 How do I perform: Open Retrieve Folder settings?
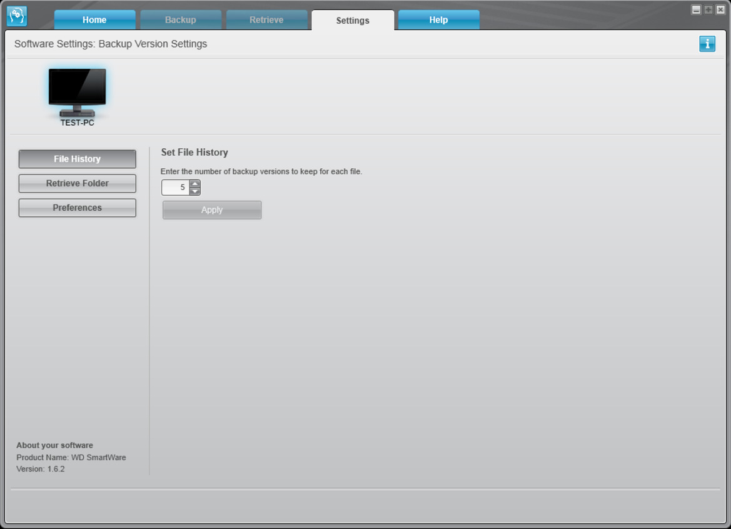click(78, 183)
